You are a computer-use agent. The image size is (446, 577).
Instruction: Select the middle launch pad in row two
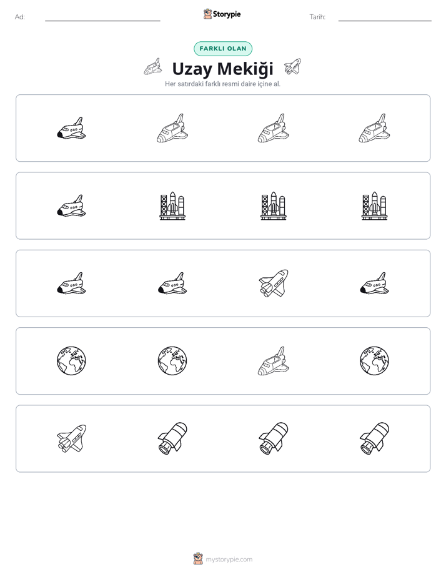[x=274, y=205]
